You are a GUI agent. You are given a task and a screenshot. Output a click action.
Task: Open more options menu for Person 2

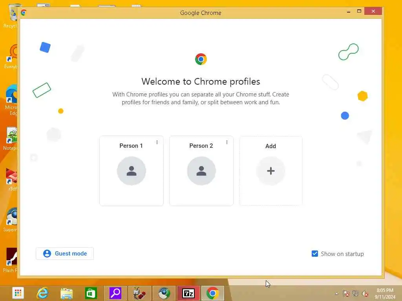click(x=227, y=142)
